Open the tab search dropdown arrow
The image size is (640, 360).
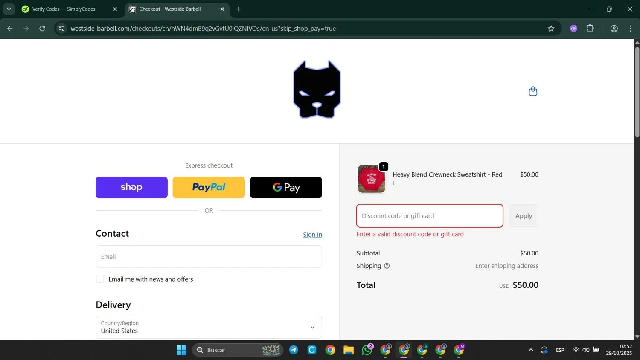click(x=9, y=9)
